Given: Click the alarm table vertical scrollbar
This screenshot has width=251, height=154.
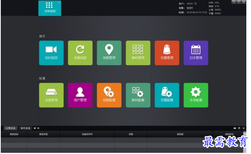Looking at the screenshot, I should pos(245,142).
